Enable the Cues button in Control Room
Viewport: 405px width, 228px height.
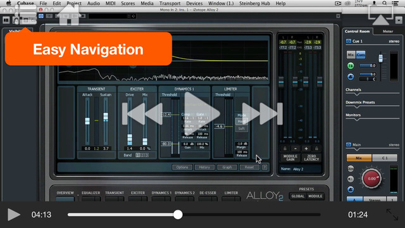coord(361,54)
